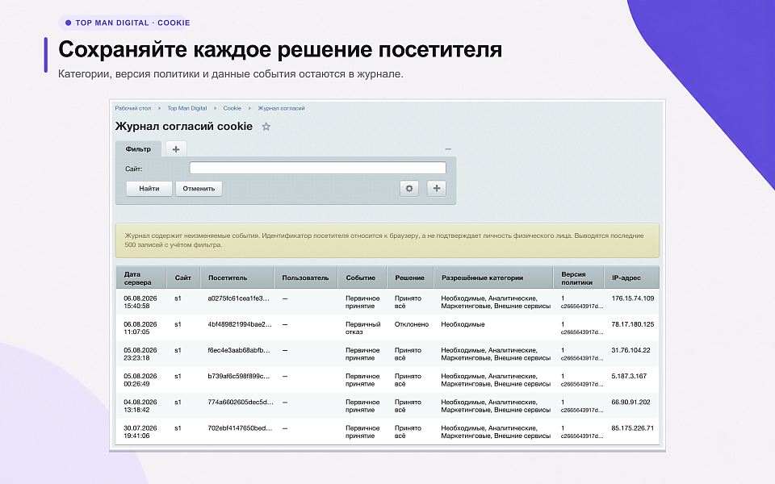Click the Отменить button
This screenshot has height=484, width=775.
(x=199, y=188)
